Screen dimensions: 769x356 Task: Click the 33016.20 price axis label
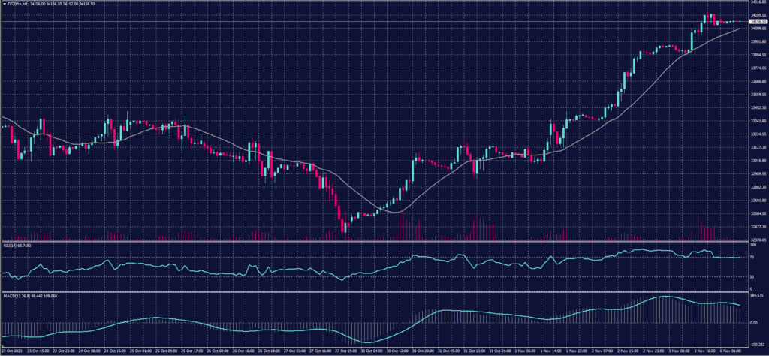point(757,161)
